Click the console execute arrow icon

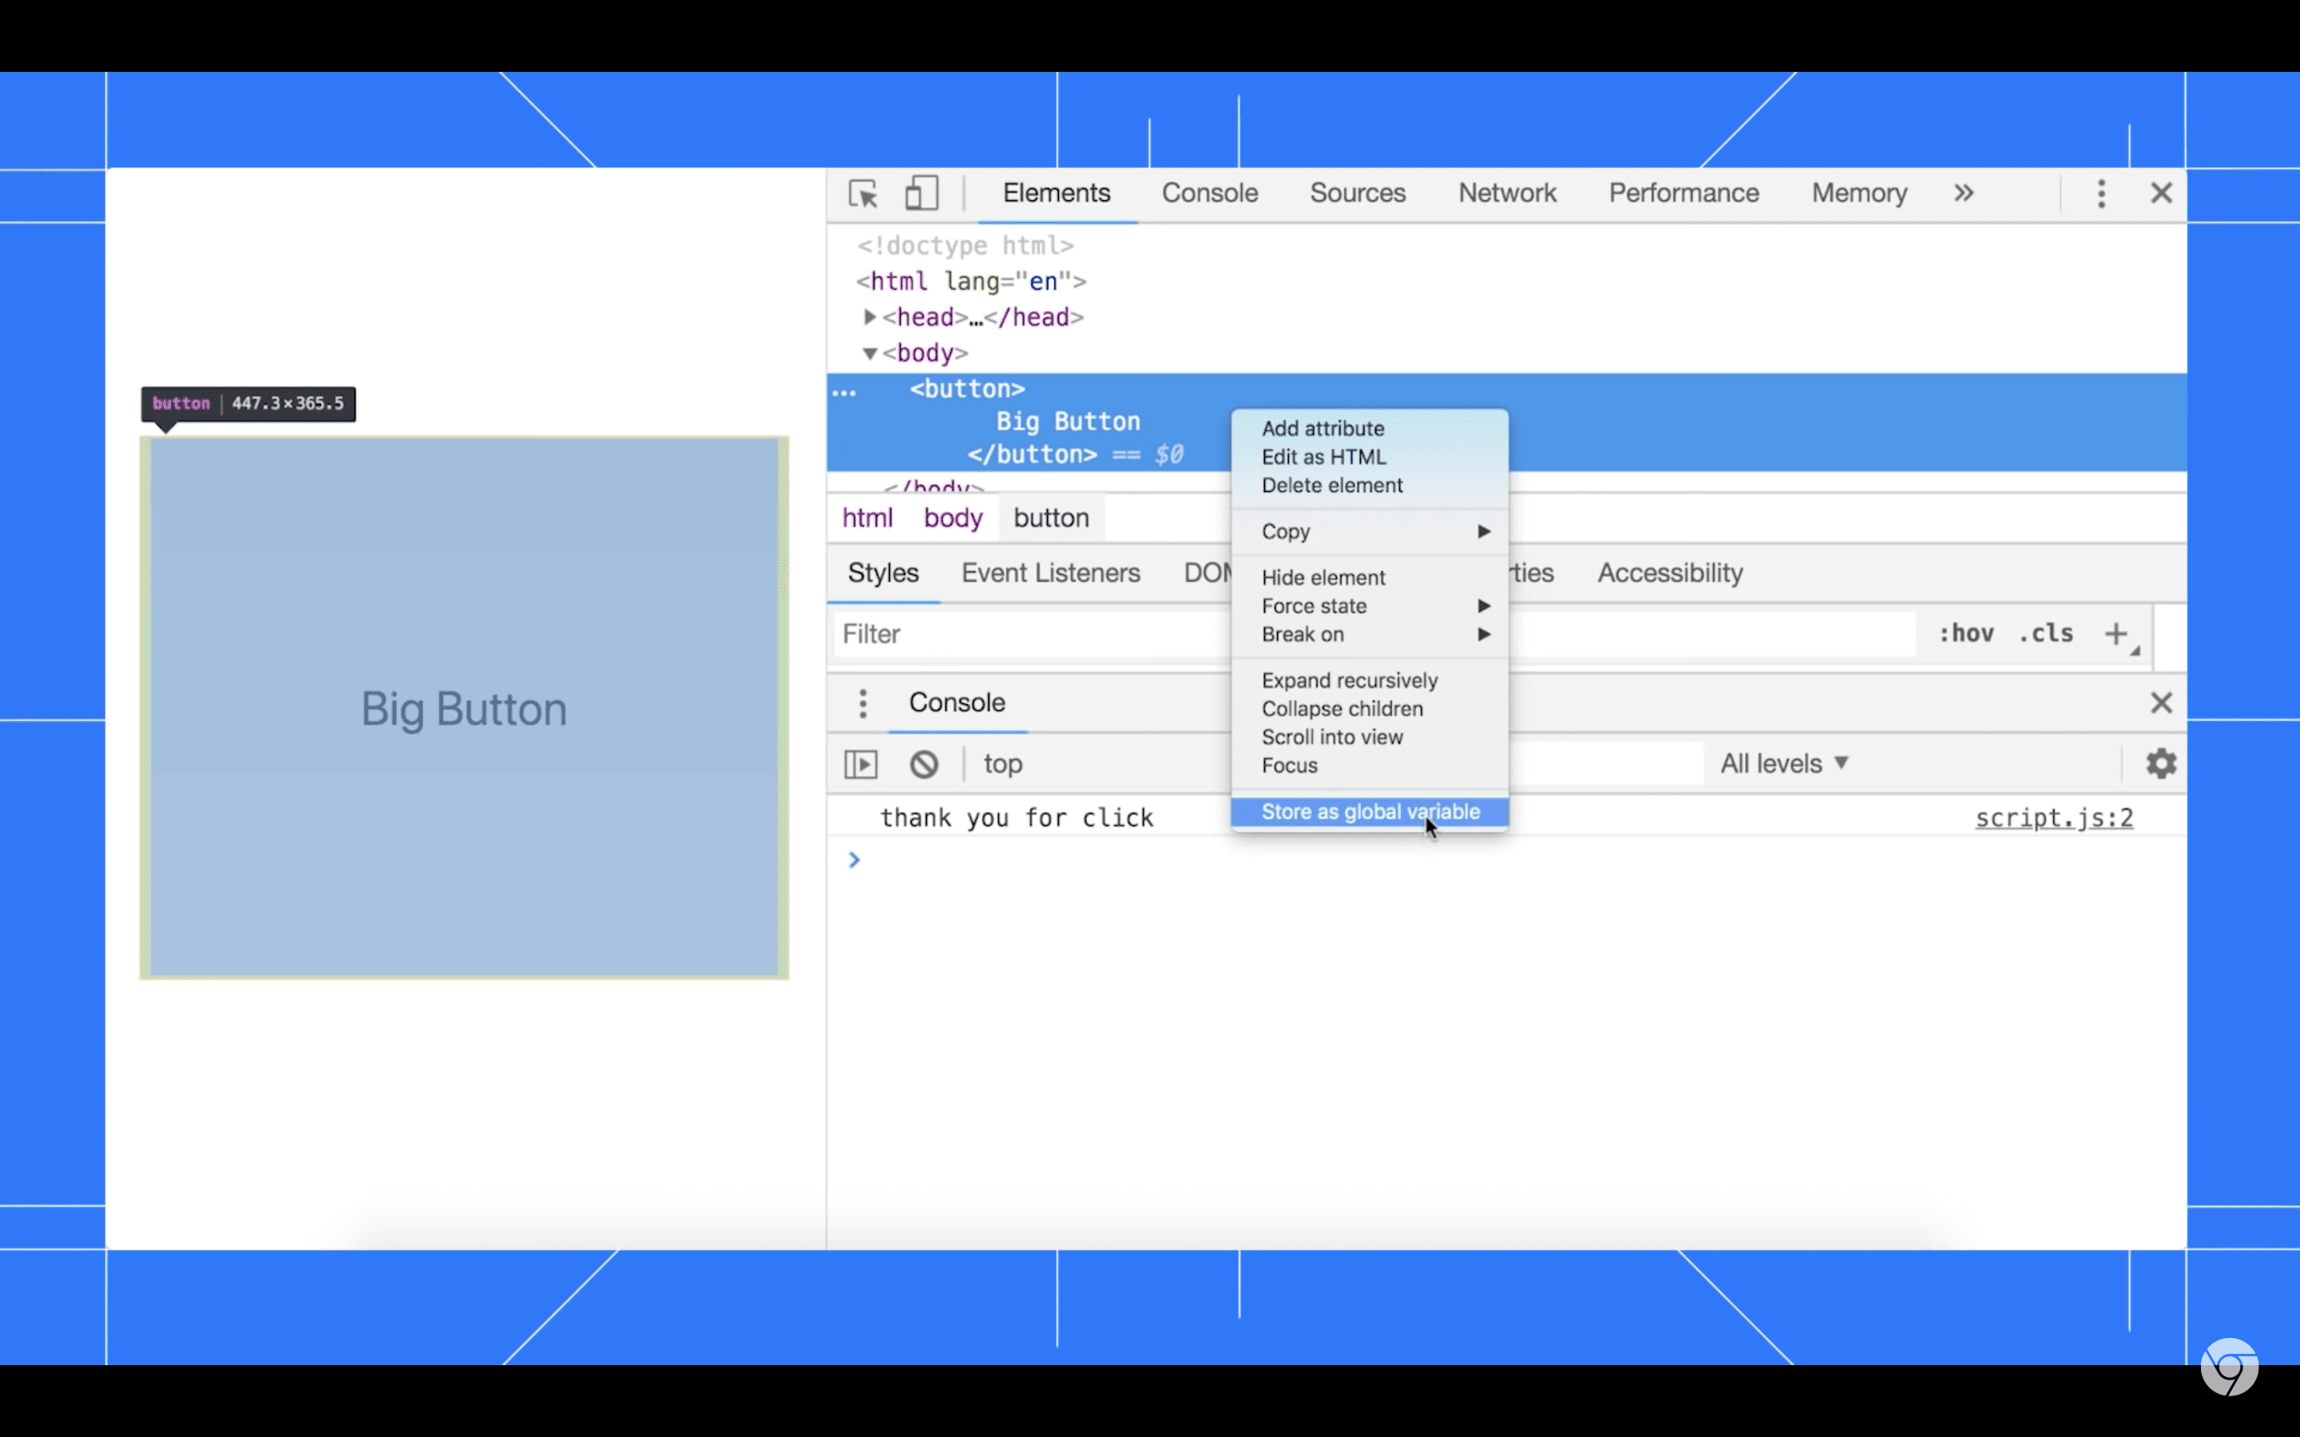tap(861, 763)
